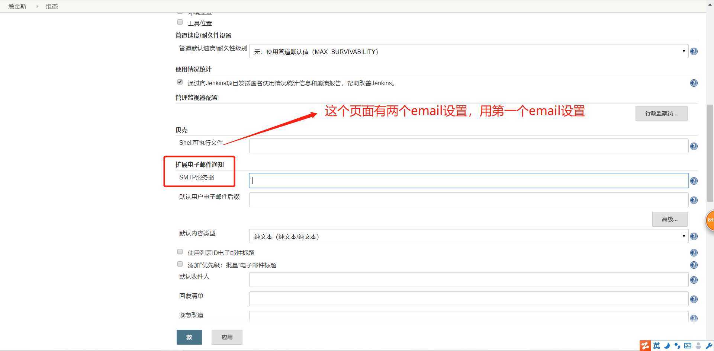Screen dimensions: 714x351
Task: Open the soft keyboard icon in IME bar
Action: pyautogui.click(x=688, y=346)
